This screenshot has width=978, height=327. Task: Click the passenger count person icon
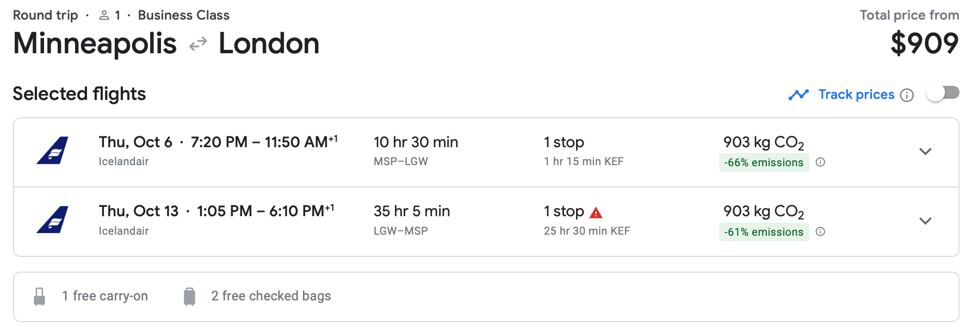point(104,15)
